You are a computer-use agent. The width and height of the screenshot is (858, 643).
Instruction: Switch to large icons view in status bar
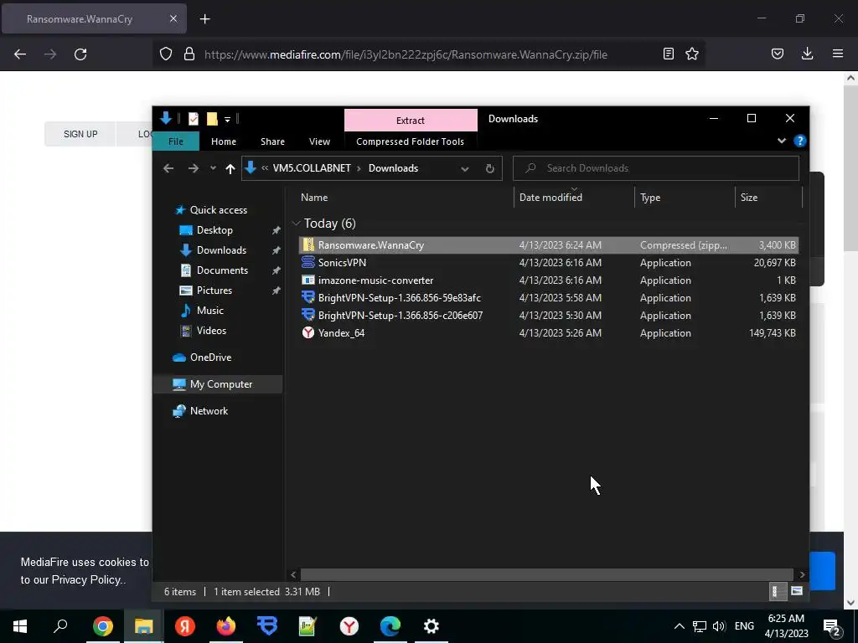click(796, 591)
